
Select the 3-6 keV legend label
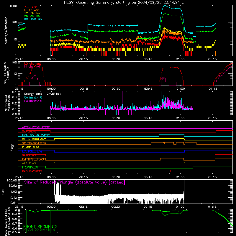(x=31, y=7)
